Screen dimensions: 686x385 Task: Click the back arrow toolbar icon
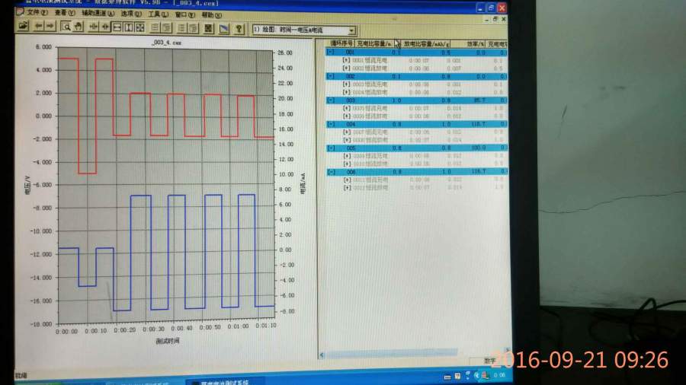click(x=39, y=27)
